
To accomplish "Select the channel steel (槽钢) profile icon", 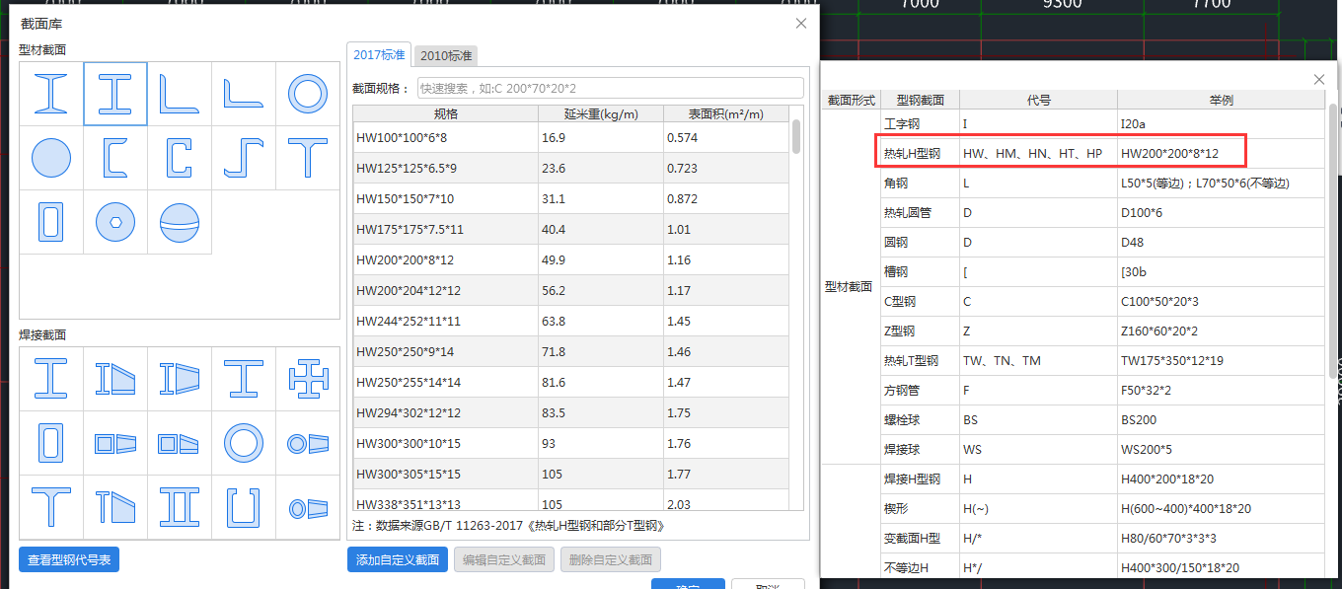I will (x=115, y=158).
